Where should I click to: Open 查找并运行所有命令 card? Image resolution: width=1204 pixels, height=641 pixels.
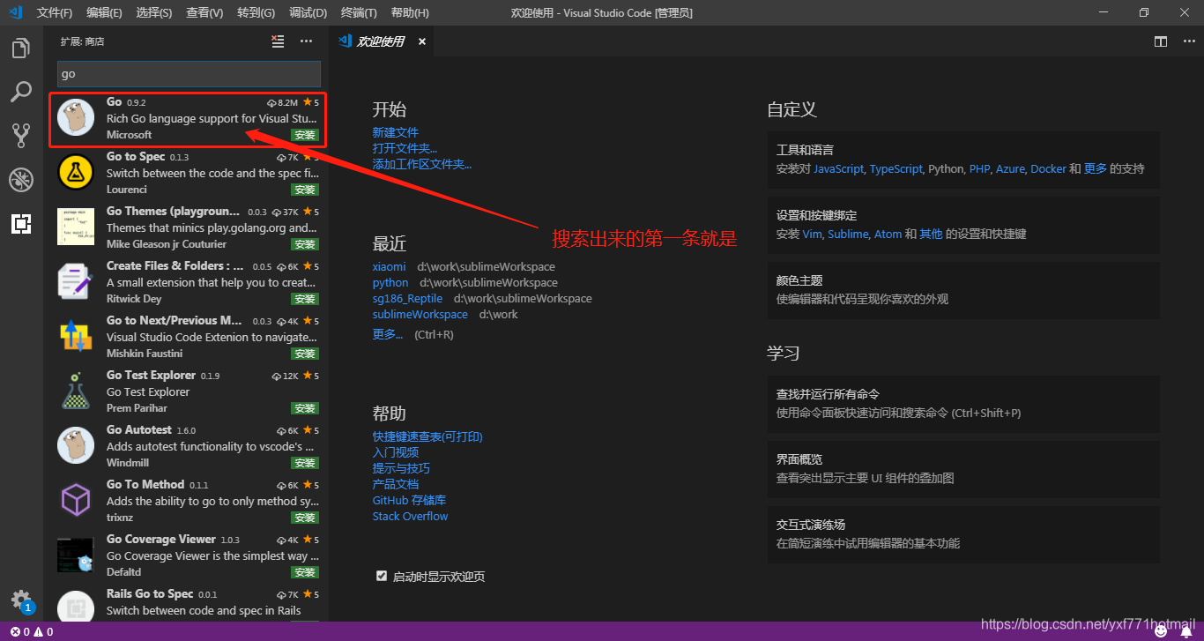pos(963,403)
